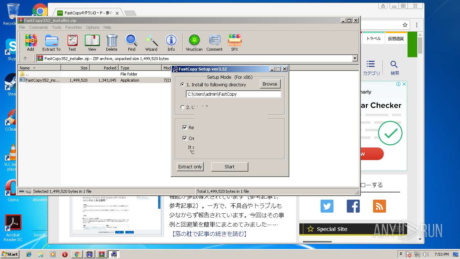460x259 pixels.
Task: Launch the Wizard wand icon
Action: [x=151, y=43]
